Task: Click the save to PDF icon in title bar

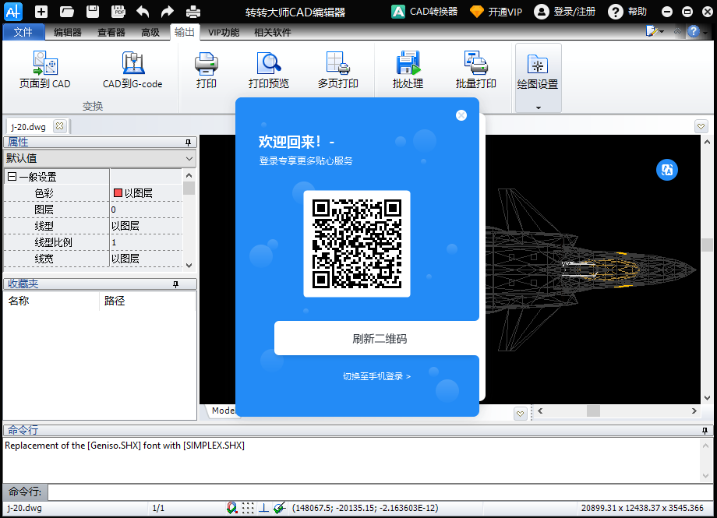Action: pos(118,12)
